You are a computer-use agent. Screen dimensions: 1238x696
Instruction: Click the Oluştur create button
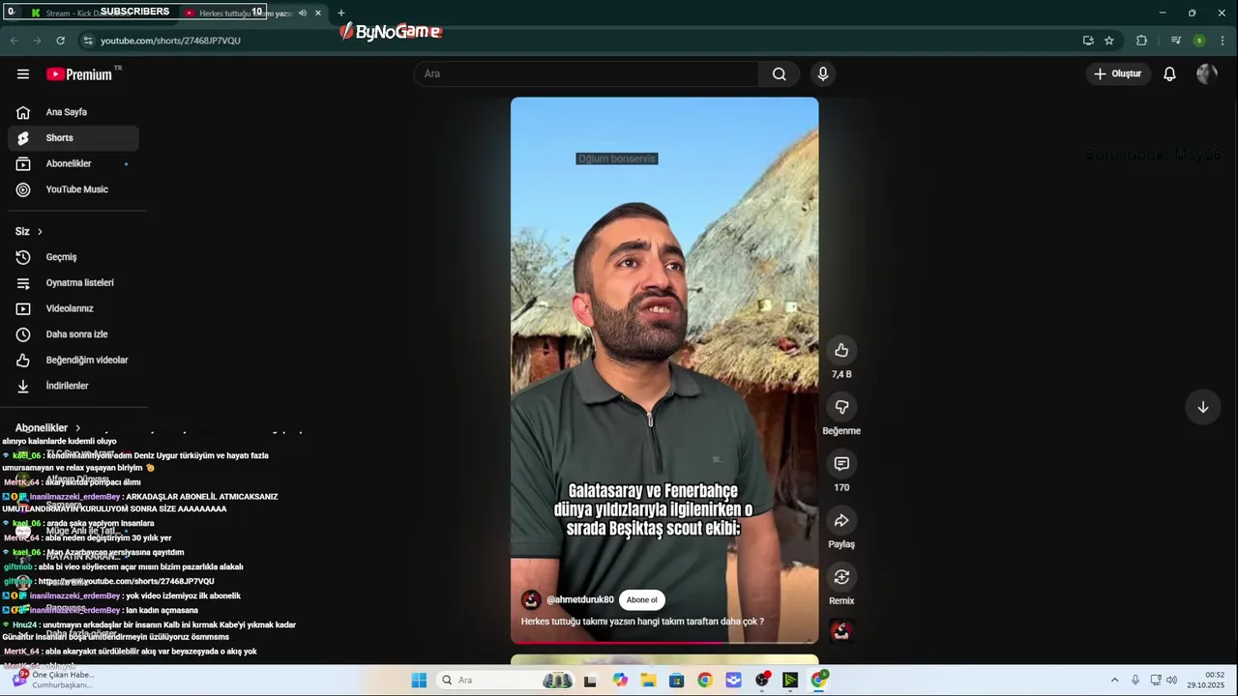click(1117, 73)
